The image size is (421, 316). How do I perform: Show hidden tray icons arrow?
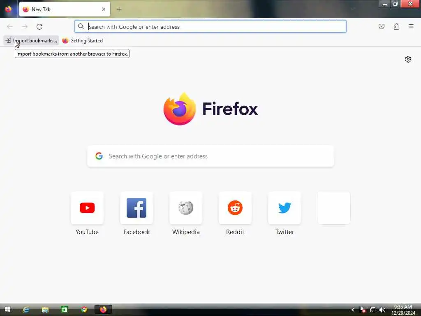click(x=353, y=310)
